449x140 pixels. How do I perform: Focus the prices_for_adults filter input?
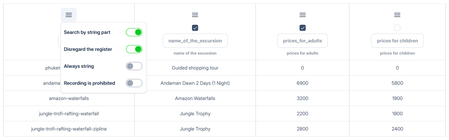click(x=302, y=41)
